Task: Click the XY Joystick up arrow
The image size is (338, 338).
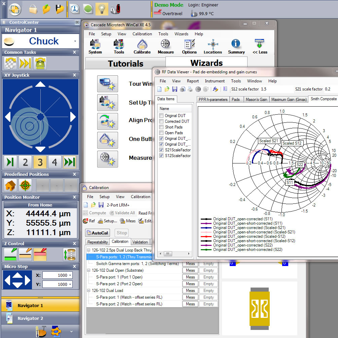Action: click(x=40, y=84)
